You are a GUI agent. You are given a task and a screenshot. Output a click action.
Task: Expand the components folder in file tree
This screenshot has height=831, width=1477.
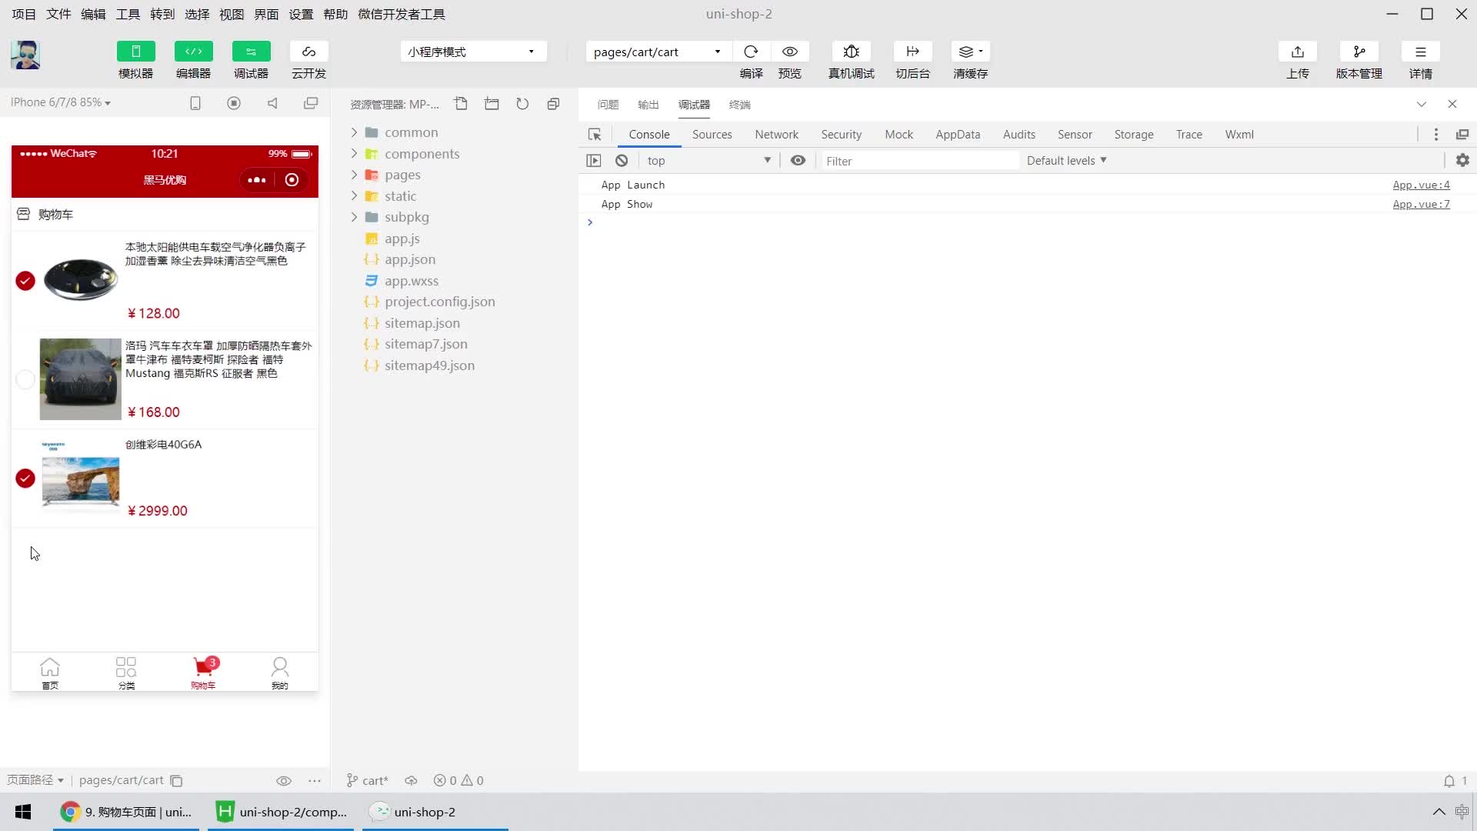pyautogui.click(x=354, y=153)
